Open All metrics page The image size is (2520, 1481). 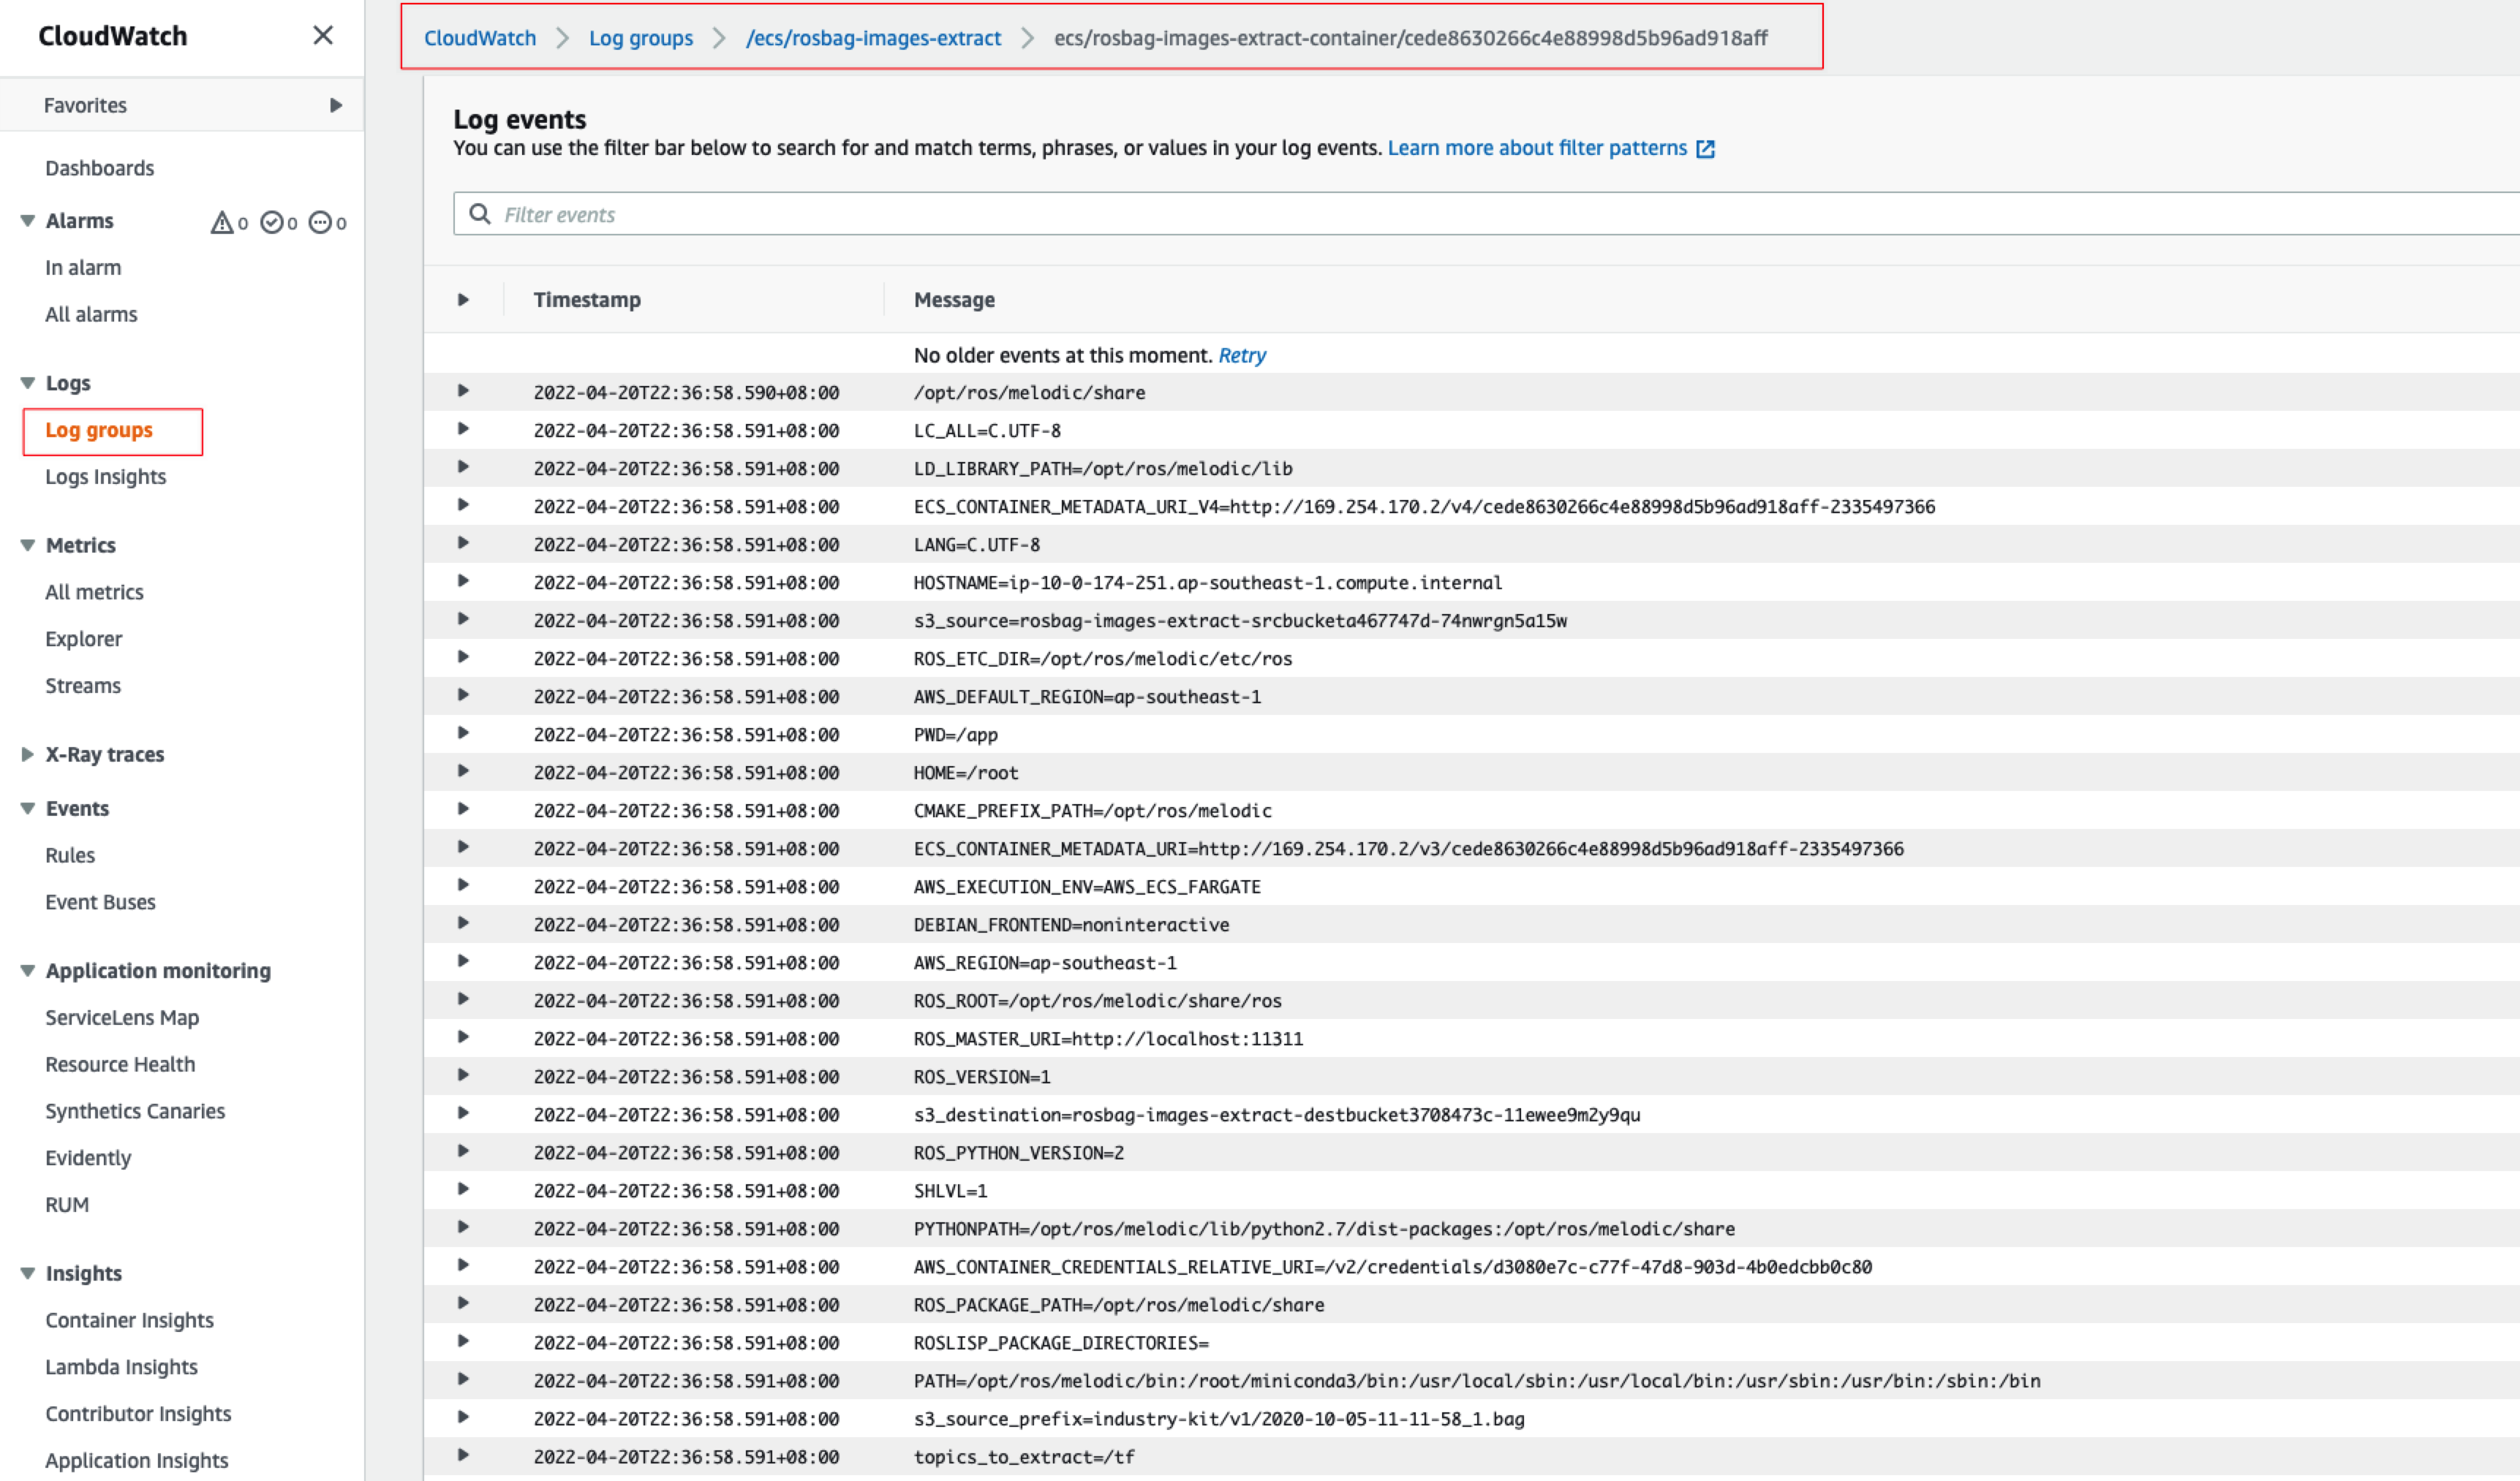(94, 593)
